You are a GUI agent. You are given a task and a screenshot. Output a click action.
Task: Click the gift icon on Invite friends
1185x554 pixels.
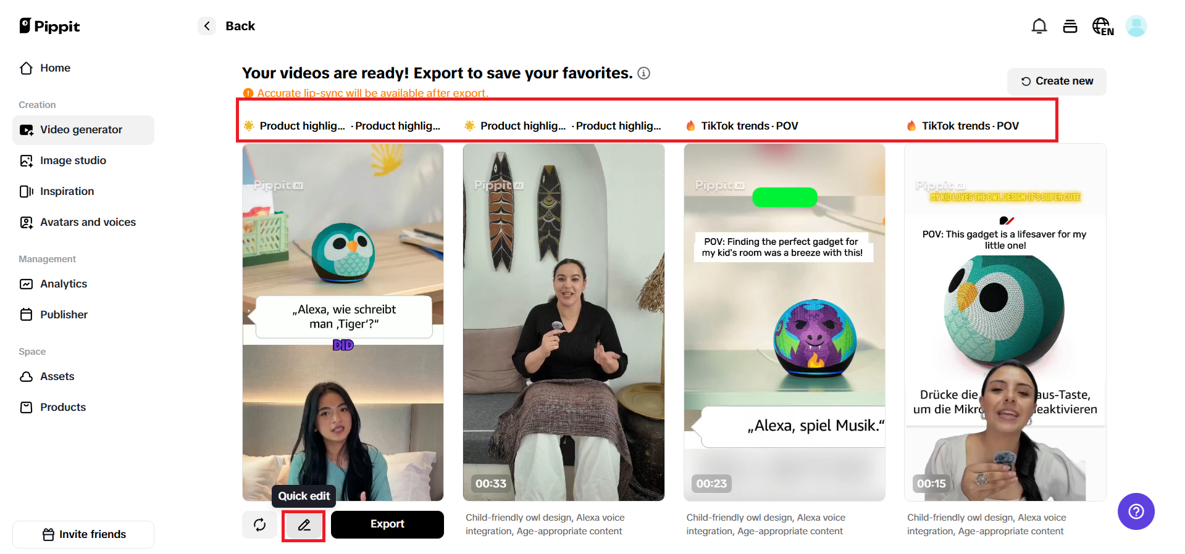click(48, 534)
